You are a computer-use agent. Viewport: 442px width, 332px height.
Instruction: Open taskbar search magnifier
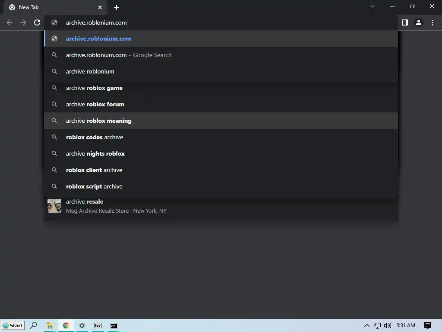point(33,326)
